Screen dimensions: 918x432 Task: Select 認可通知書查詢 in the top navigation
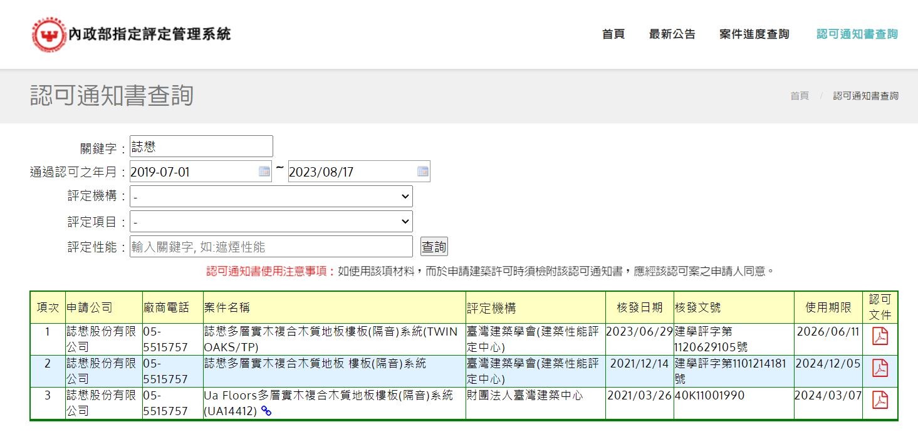pyautogui.click(x=857, y=34)
